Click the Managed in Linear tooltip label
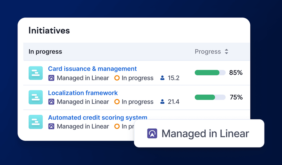 (x=205, y=133)
